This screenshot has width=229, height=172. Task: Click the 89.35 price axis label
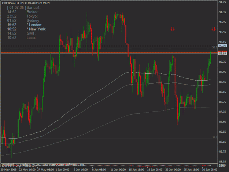click(x=222, y=62)
